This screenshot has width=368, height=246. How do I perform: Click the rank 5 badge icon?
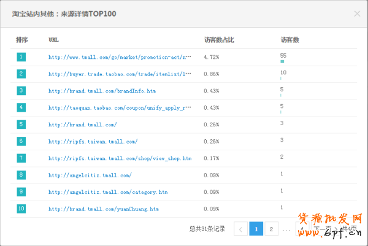(21, 125)
